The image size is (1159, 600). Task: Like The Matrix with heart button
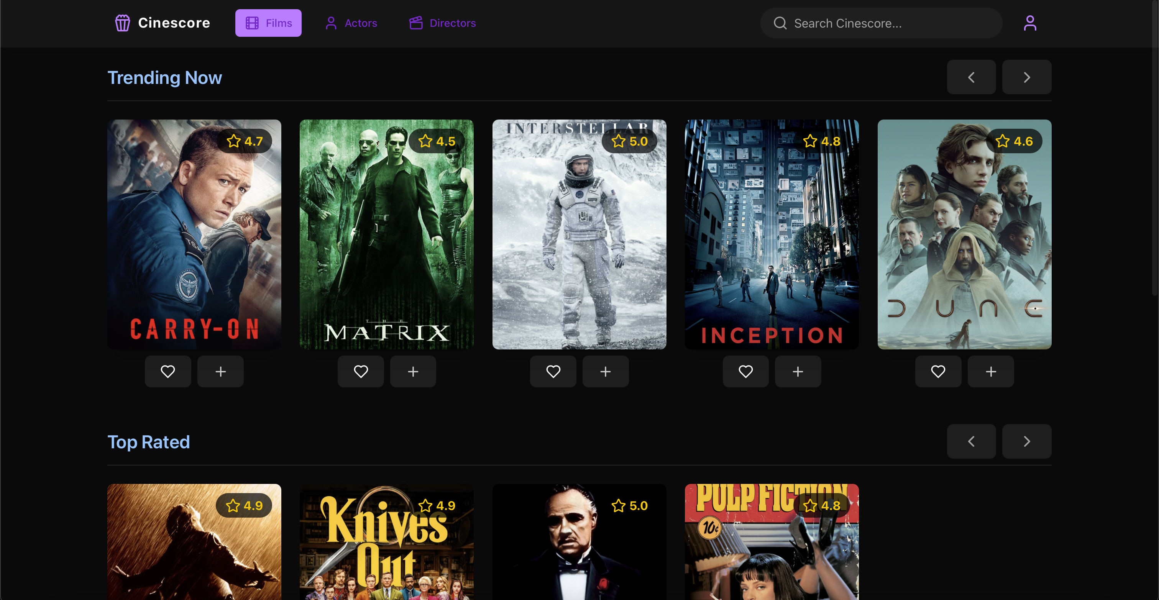click(360, 372)
